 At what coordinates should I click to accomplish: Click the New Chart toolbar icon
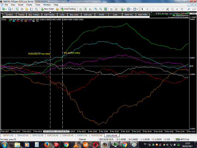(x=3, y=9)
